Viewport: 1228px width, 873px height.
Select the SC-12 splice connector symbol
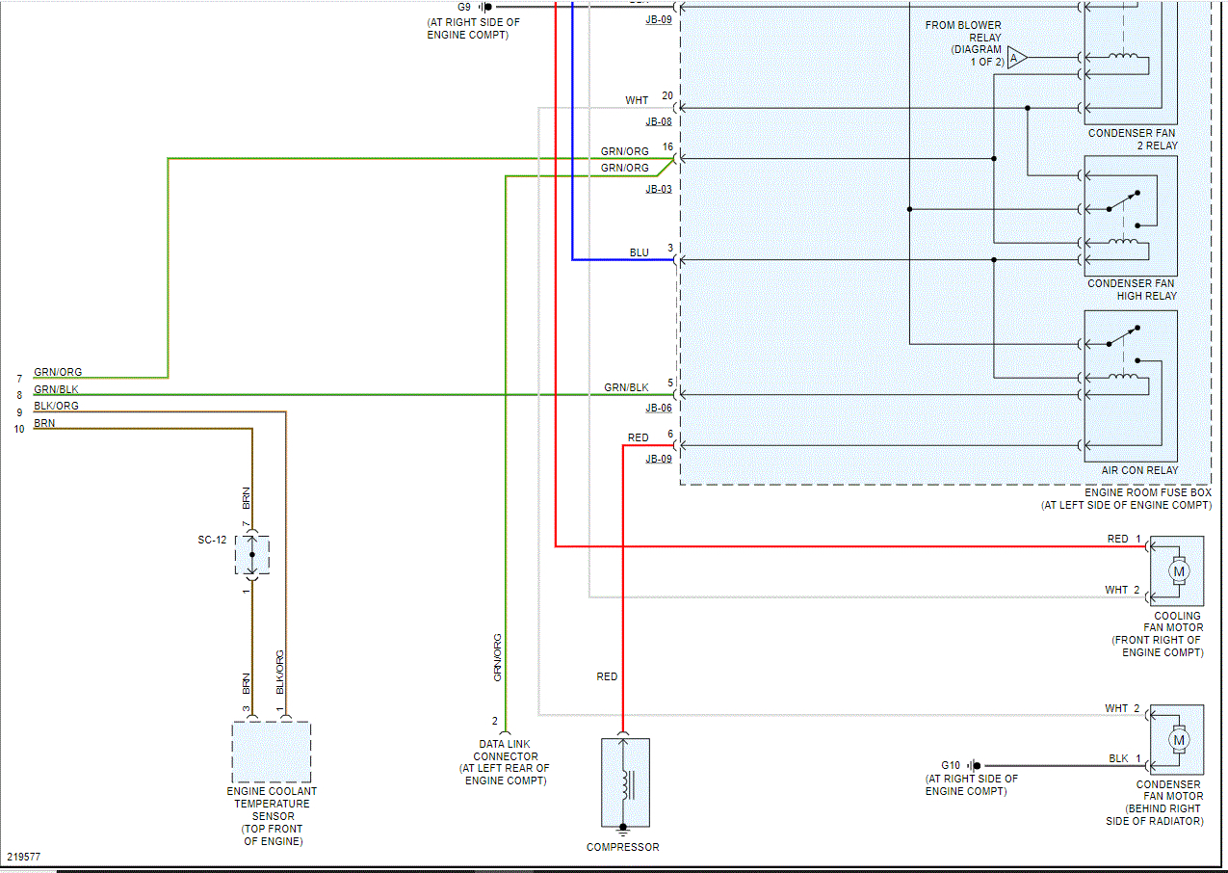(252, 555)
